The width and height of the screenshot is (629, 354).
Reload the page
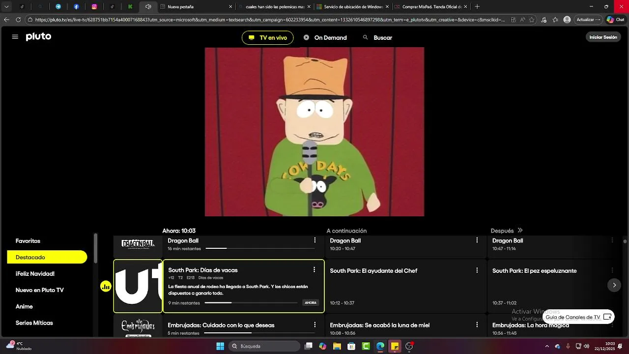[x=18, y=20]
